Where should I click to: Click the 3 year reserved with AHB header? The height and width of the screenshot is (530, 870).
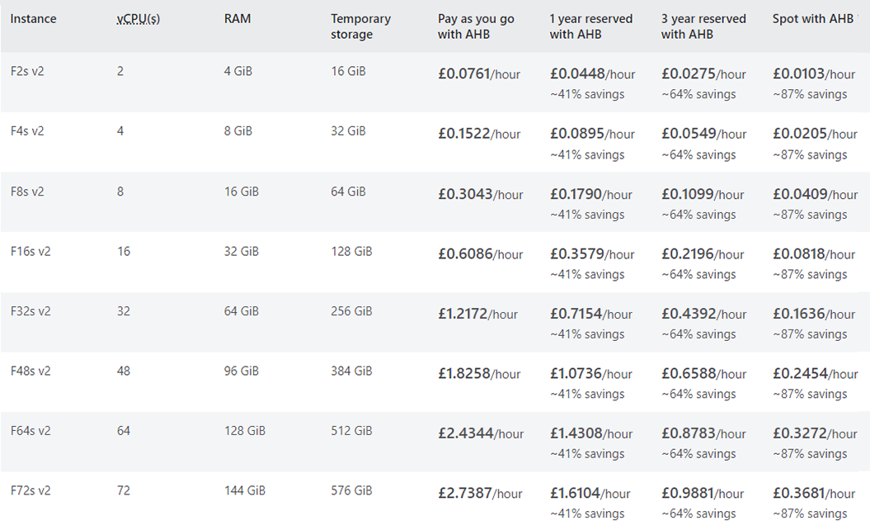(703, 26)
